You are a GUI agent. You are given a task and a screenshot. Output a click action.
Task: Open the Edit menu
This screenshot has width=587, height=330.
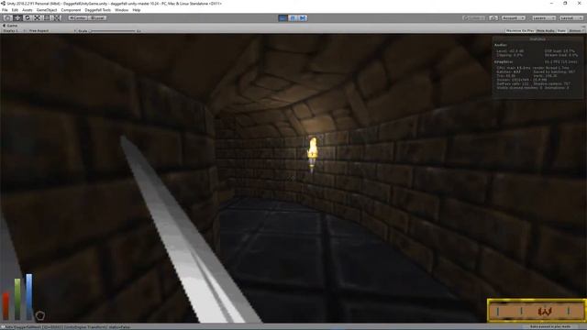pyautogui.click(x=15, y=10)
